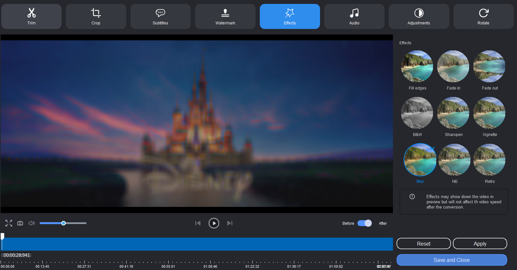Screen dimensions: 517x270
Task: Pick the NE effect thumbnail
Action: pyautogui.click(x=454, y=160)
